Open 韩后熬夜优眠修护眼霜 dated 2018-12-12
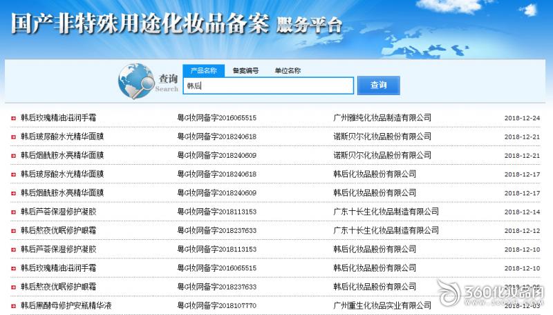The height and width of the screenshot is (315, 553). pos(58,231)
